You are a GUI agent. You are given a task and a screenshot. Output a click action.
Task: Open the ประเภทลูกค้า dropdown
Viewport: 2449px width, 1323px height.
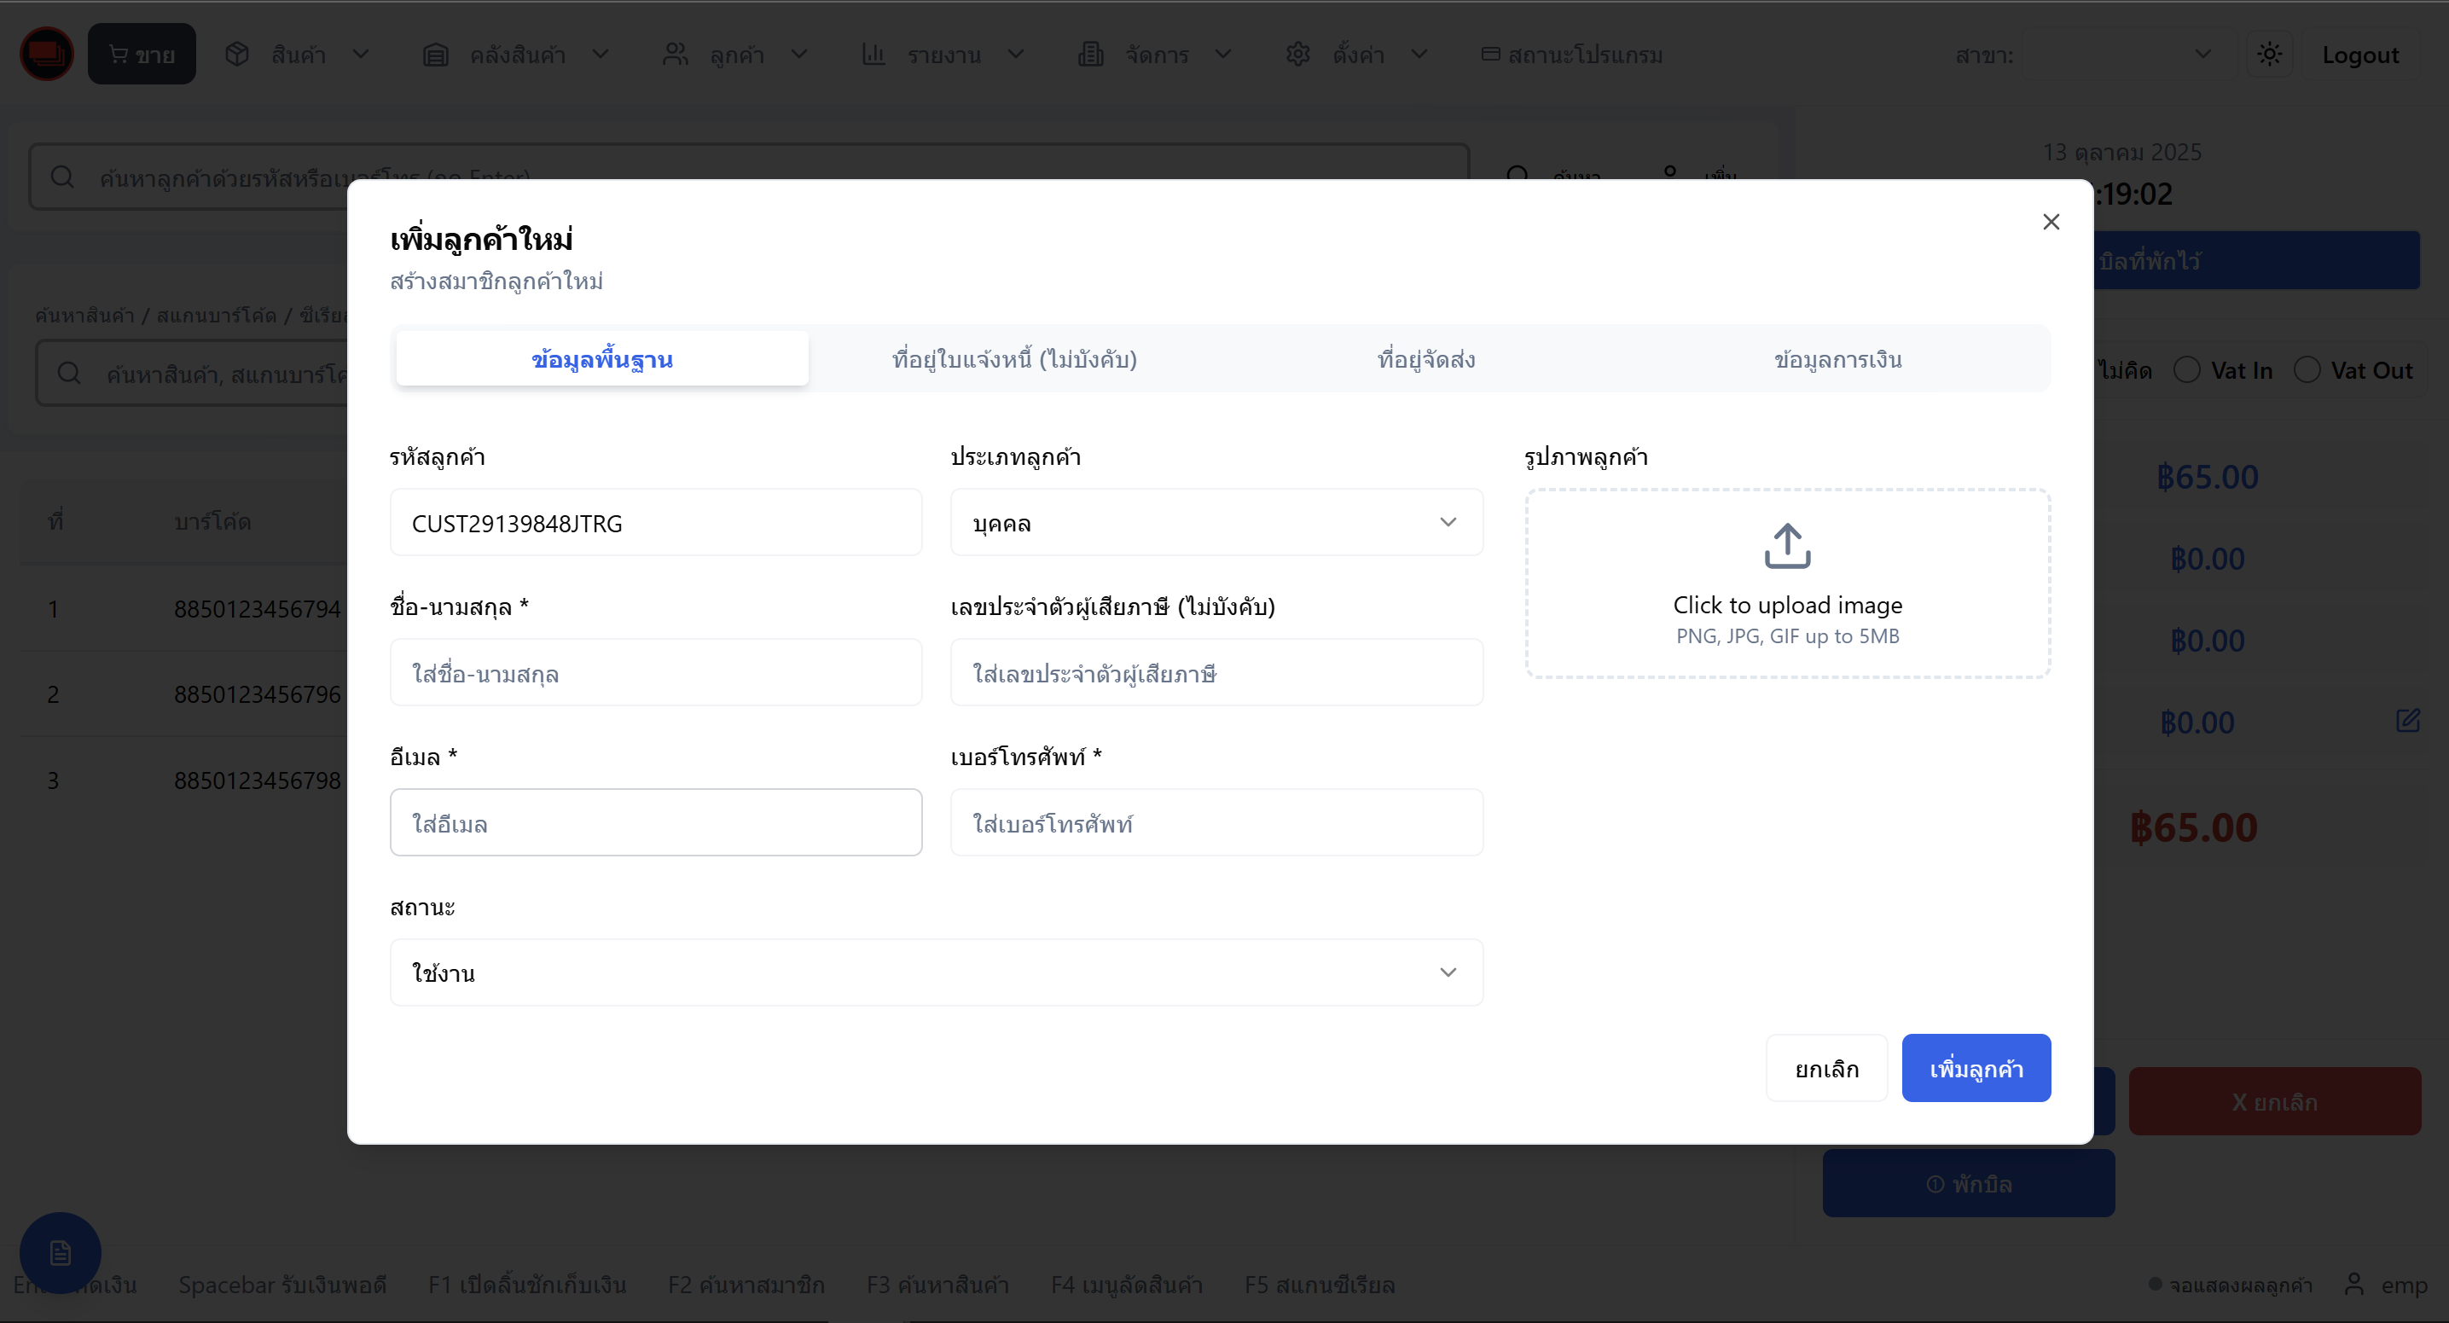point(1216,522)
